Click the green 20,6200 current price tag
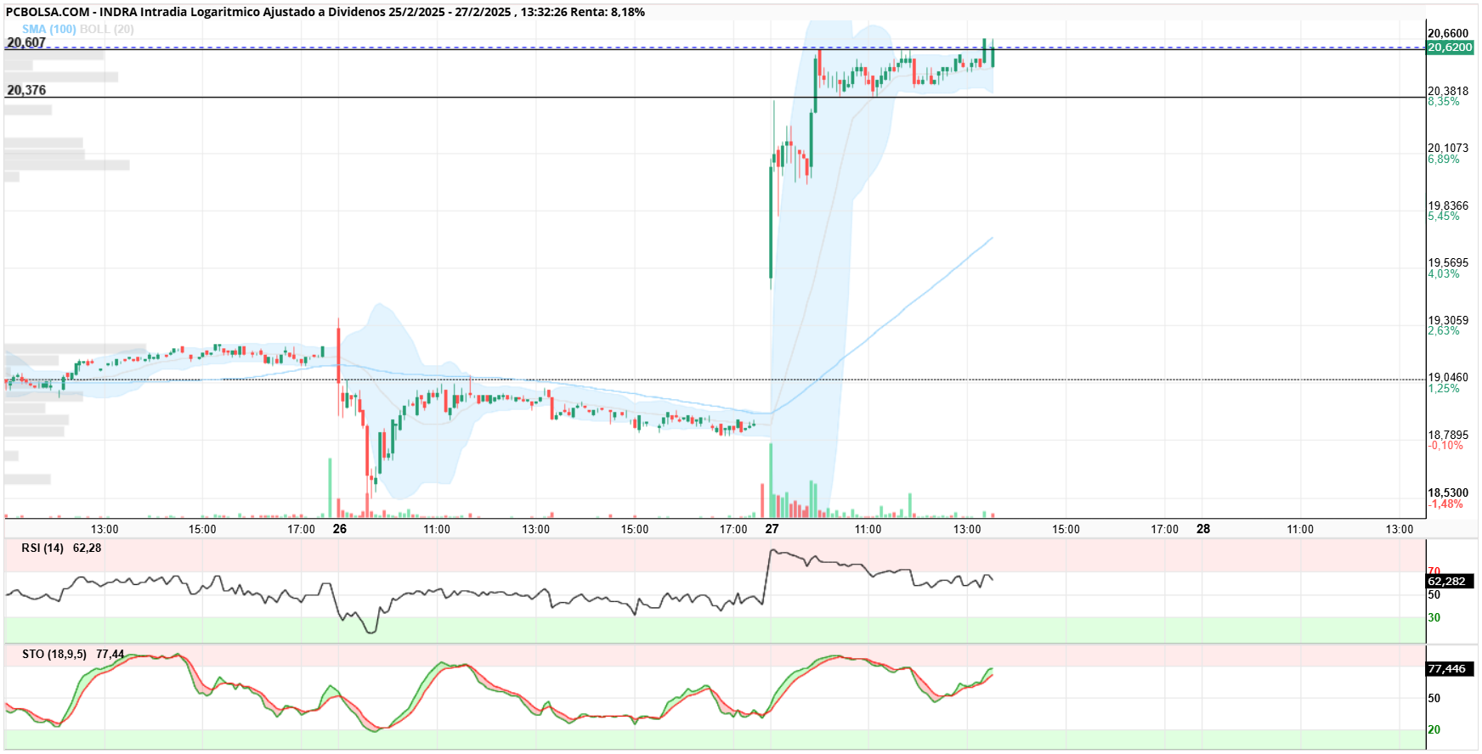Screen dimensions: 1482x754 click(x=1450, y=48)
